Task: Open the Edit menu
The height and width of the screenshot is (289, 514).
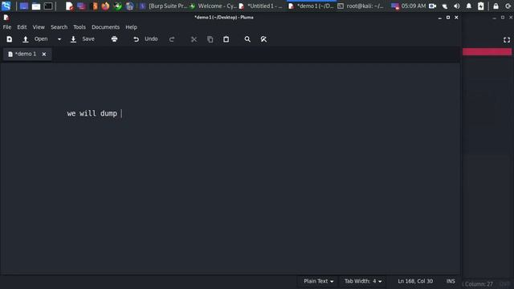Action: click(22, 27)
